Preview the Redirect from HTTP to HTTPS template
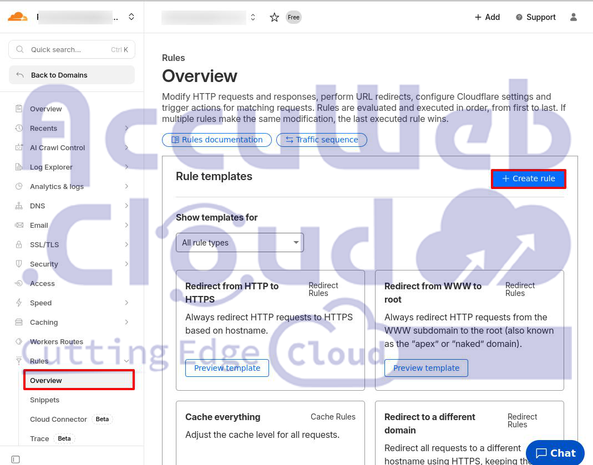The width and height of the screenshot is (593, 465). click(227, 368)
